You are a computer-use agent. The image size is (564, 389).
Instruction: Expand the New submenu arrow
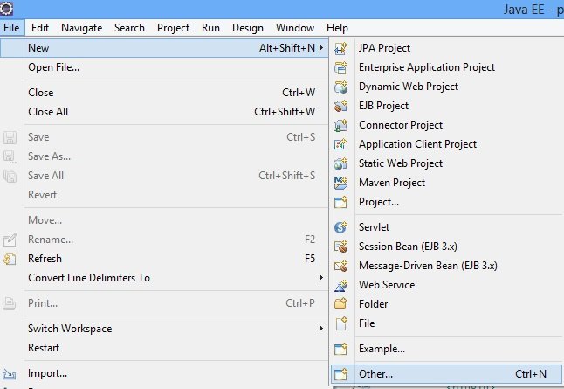click(320, 47)
